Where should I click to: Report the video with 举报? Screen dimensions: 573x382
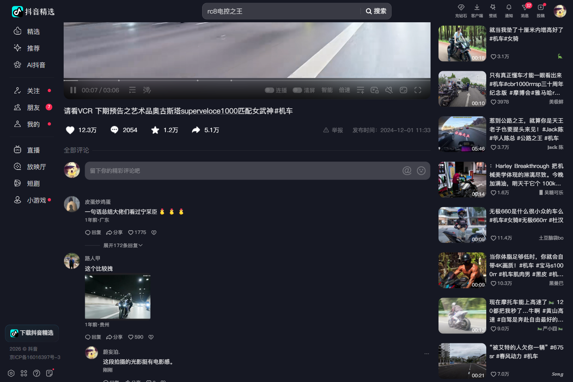click(x=333, y=130)
